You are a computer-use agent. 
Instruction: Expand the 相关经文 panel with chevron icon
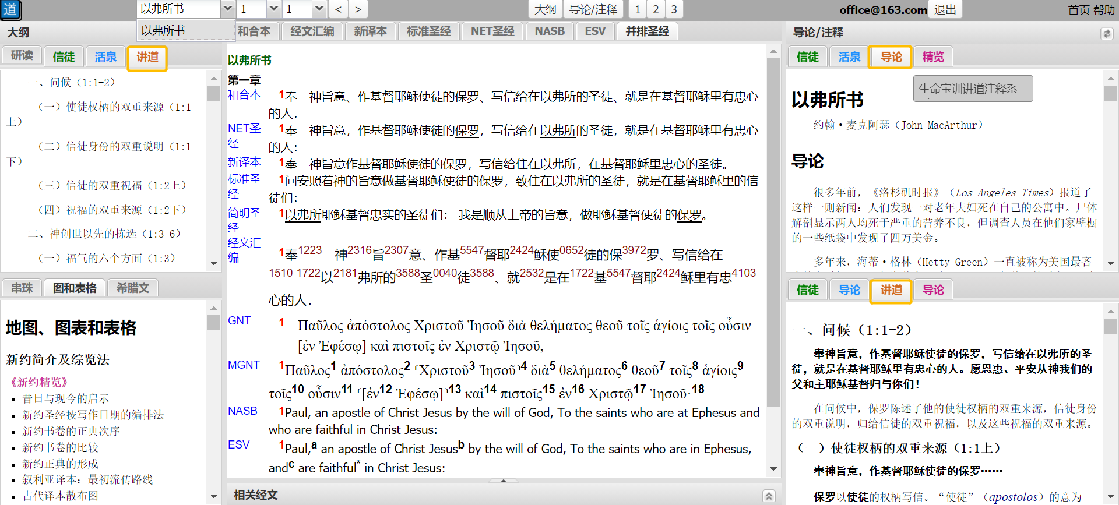pyautogui.click(x=769, y=496)
